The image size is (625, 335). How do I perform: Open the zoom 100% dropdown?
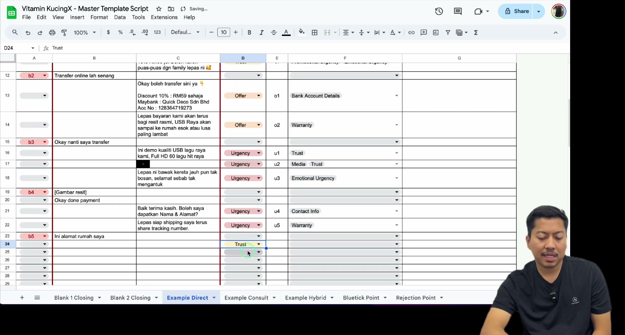85,32
